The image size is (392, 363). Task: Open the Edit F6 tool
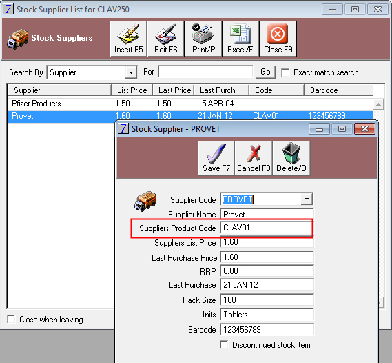click(x=166, y=39)
